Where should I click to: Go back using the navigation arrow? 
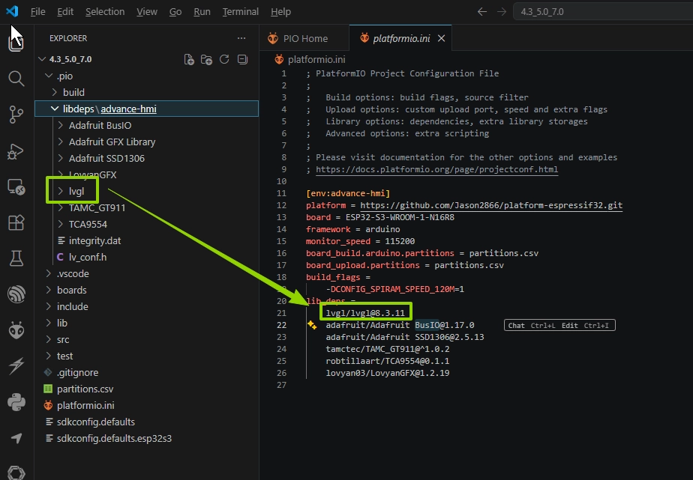coord(482,11)
